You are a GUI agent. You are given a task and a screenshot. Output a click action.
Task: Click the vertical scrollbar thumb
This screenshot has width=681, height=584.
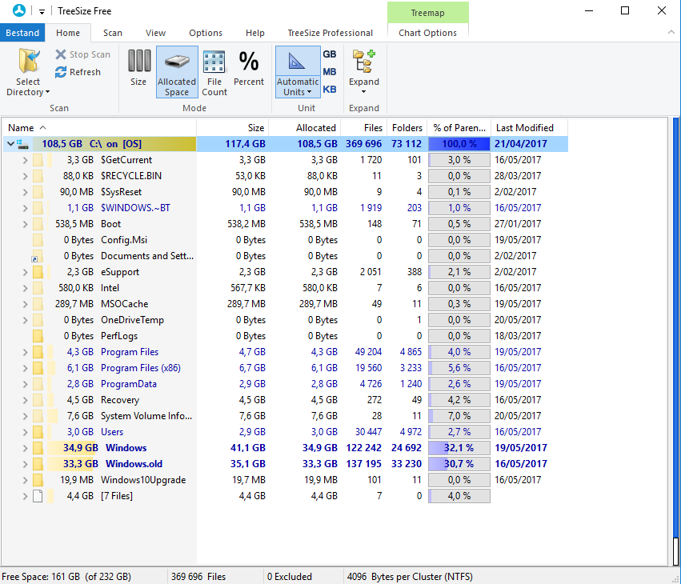point(675,550)
